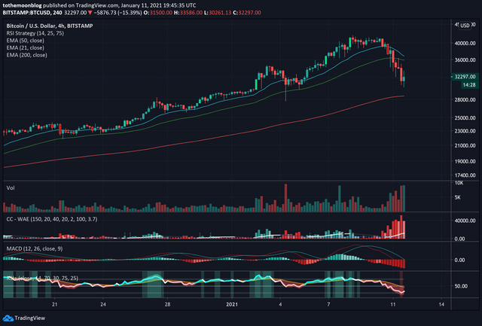Click the -5876.73 (-15.39%) change value

(x=117, y=13)
